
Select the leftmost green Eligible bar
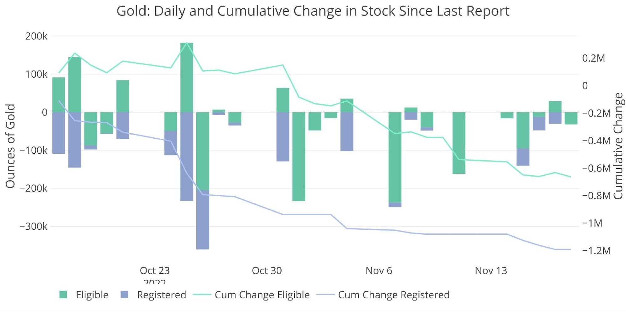tap(59, 95)
